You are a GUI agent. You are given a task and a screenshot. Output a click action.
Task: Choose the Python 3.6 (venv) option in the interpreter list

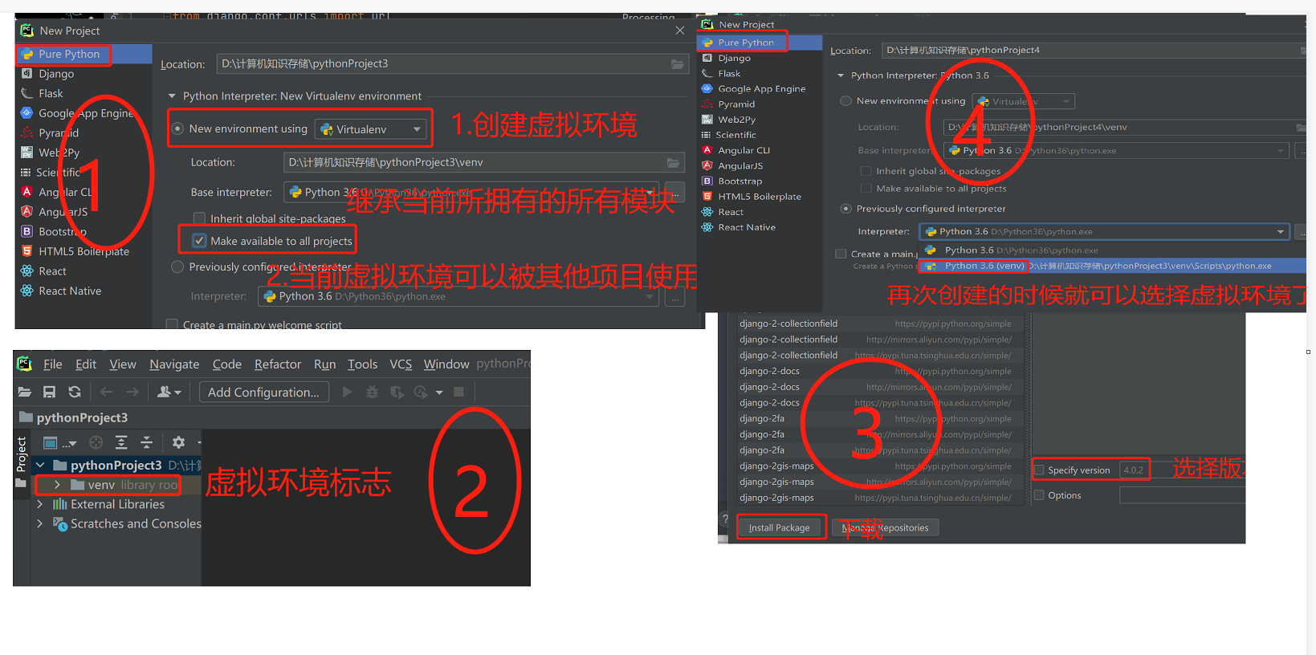pyautogui.click(x=1112, y=266)
